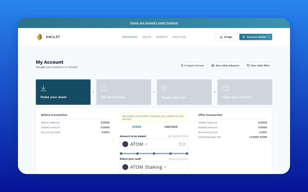Screen dimensions: 308x192
Task: Select the Close your position step card
Action: pyautogui.click(x=245, y=92)
